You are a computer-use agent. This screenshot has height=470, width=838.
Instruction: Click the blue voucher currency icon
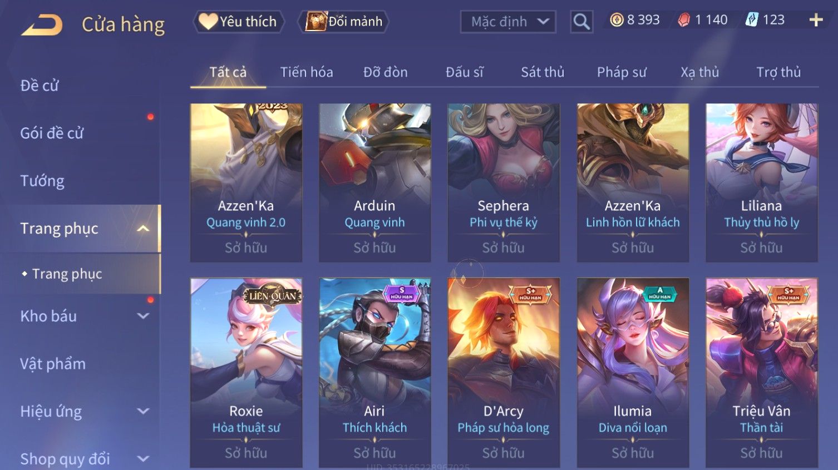[752, 20]
